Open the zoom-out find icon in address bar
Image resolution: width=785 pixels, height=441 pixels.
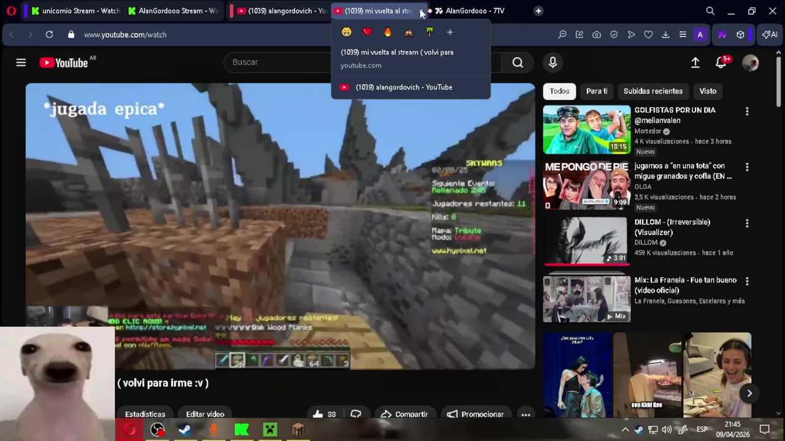[x=562, y=35]
